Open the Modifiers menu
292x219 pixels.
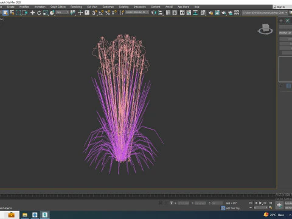pyautogui.click(x=24, y=7)
